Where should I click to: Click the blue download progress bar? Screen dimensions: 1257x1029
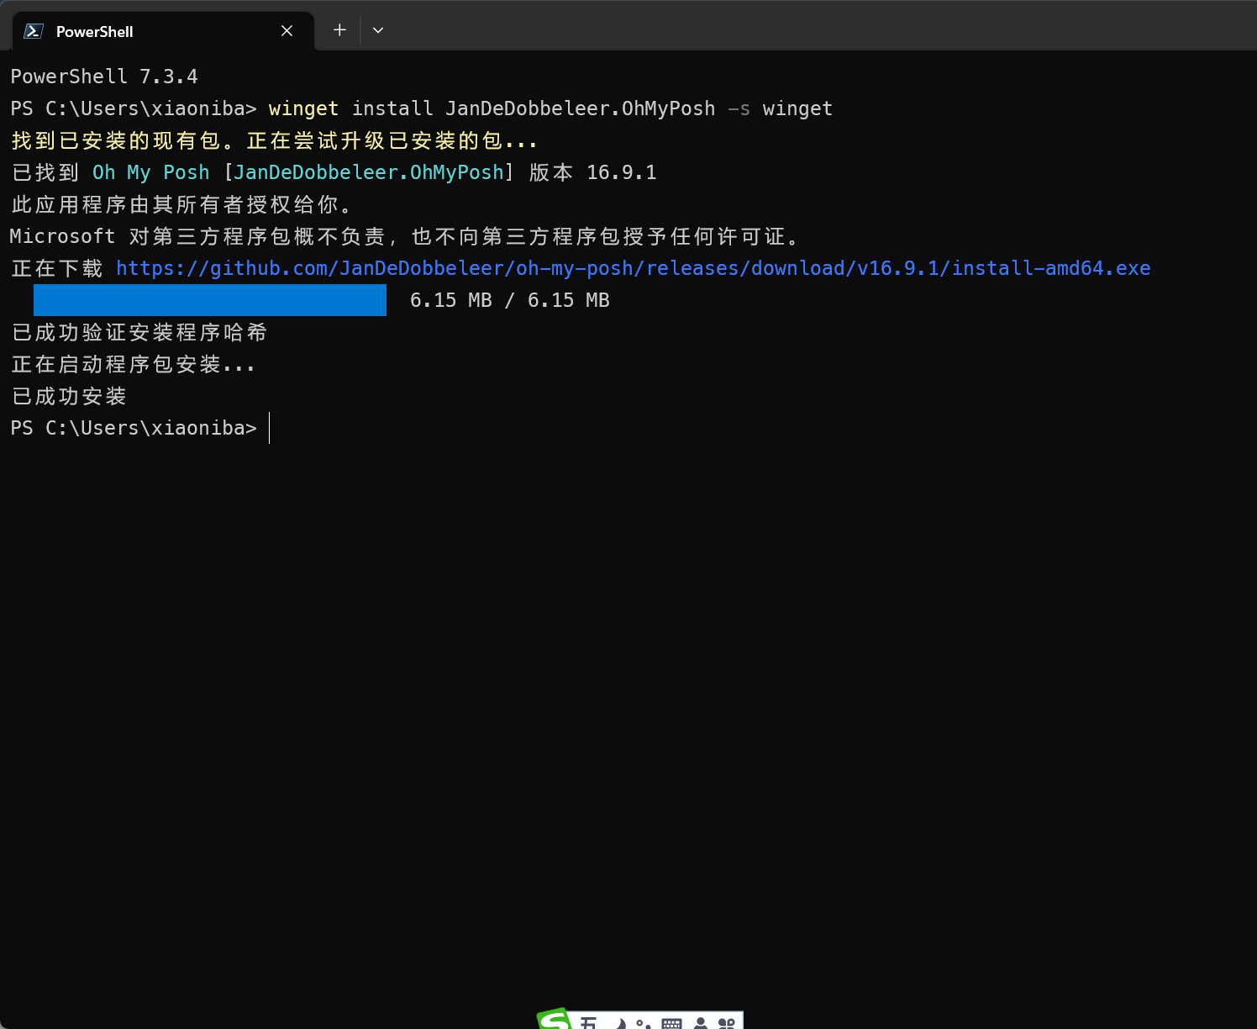pos(210,300)
